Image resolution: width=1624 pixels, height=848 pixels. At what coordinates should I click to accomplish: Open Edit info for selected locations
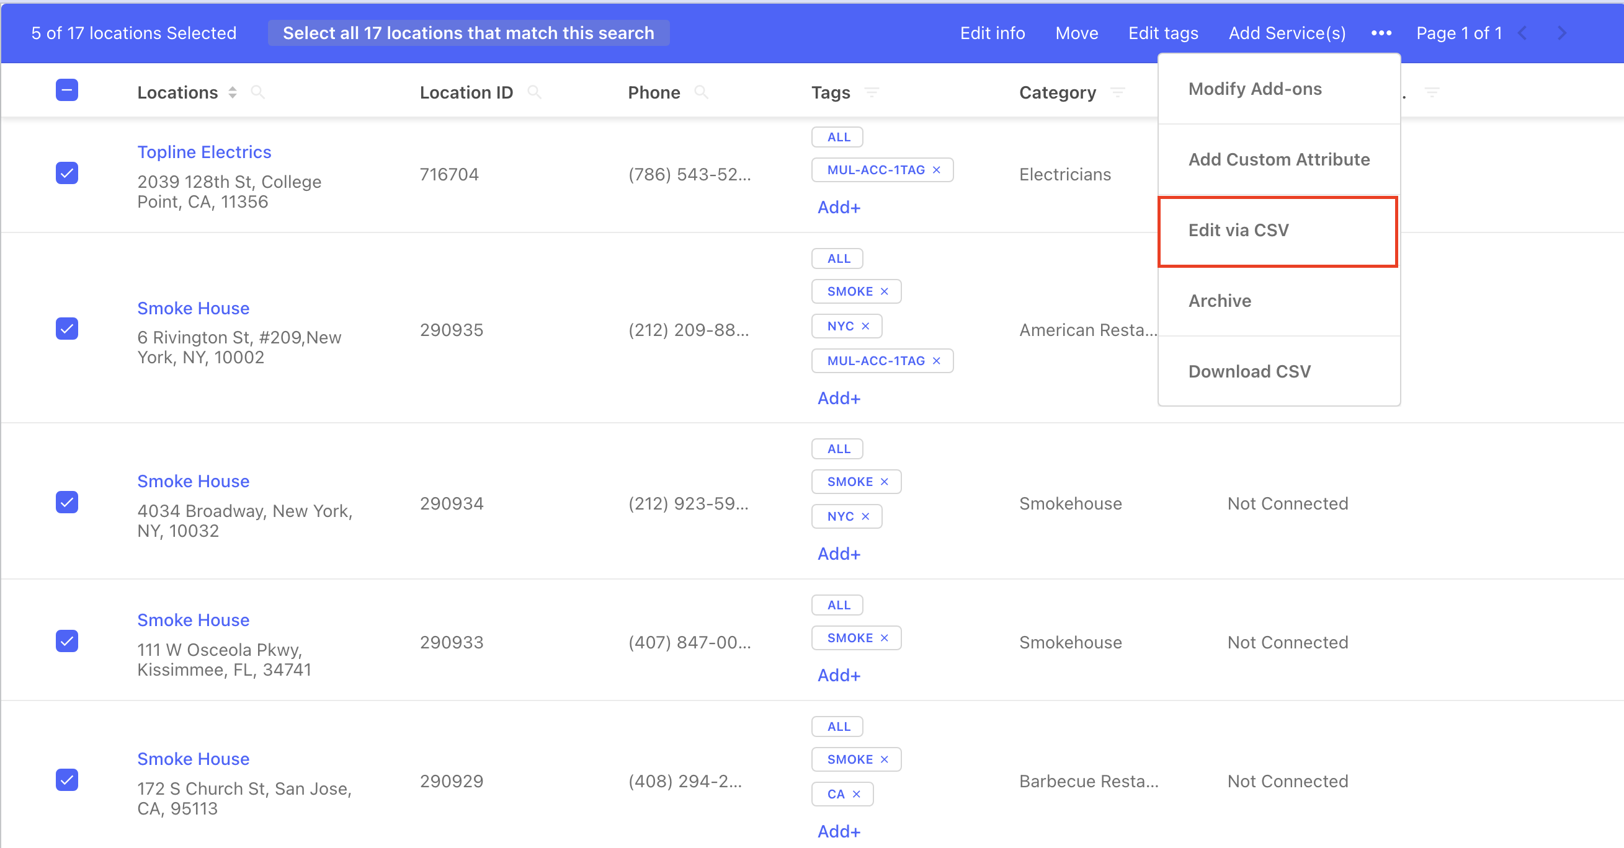[993, 33]
